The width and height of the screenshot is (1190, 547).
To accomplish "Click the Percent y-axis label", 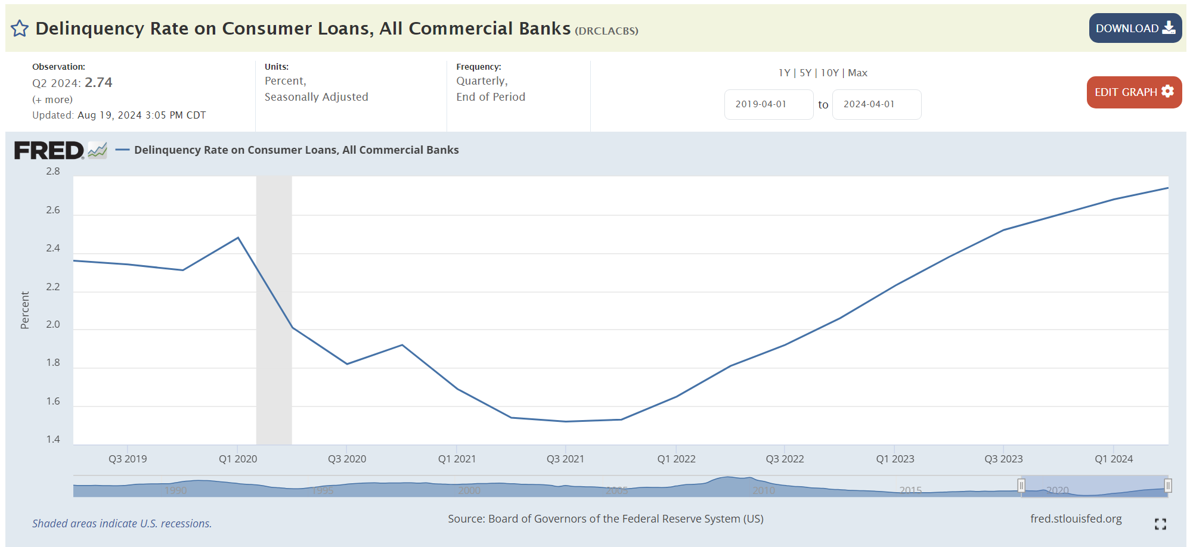I will point(24,310).
